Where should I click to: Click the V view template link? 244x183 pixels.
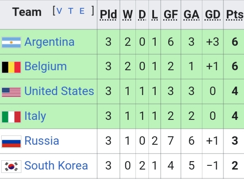(59, 11)
